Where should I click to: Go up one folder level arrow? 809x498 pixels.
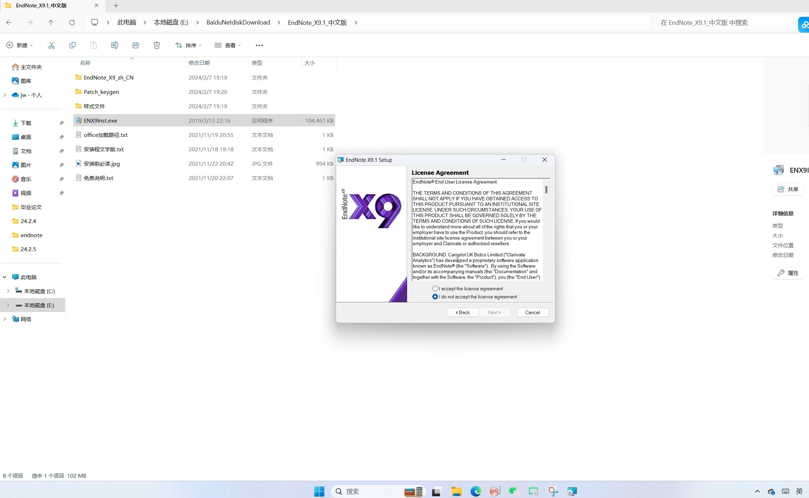51,22
